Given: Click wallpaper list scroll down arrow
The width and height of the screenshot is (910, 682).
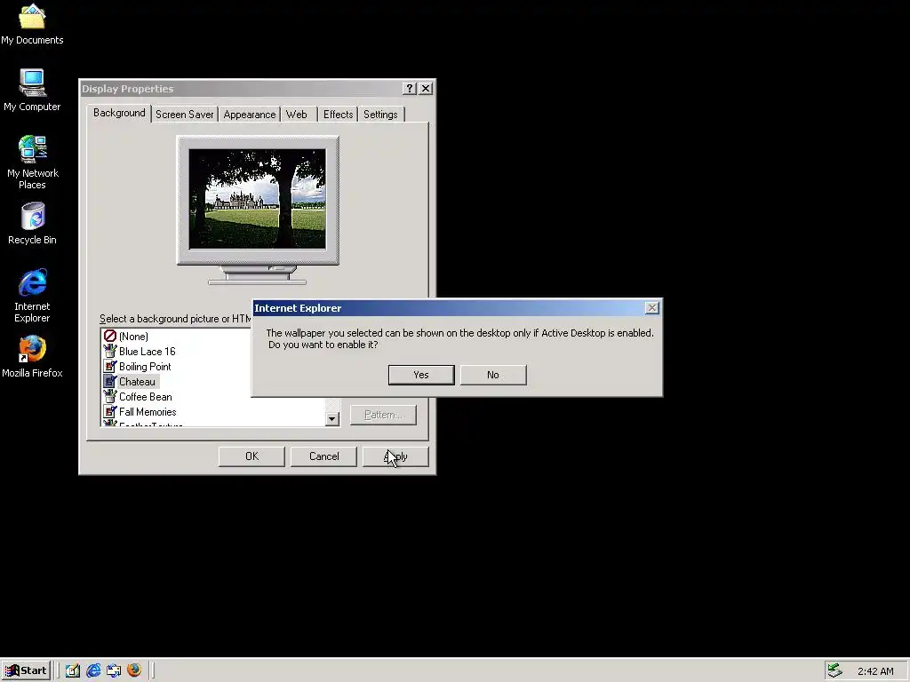Looking at the screenshot, I should (332, 419).
